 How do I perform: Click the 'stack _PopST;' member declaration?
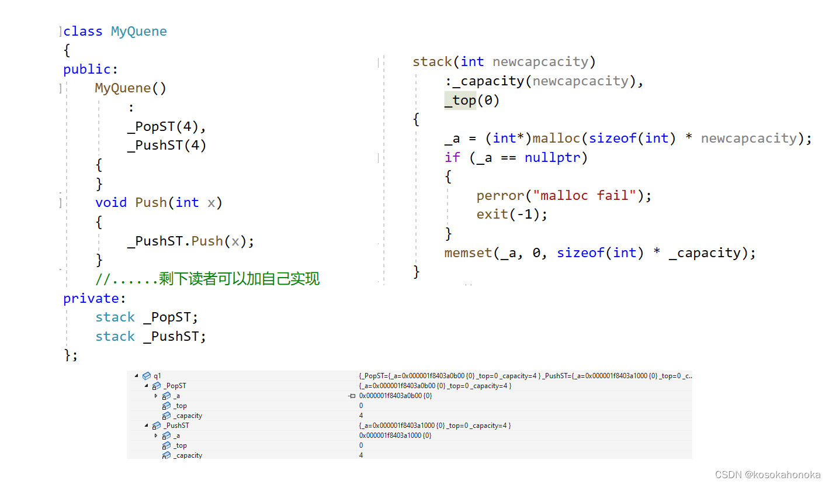click(x=147, y=317)
